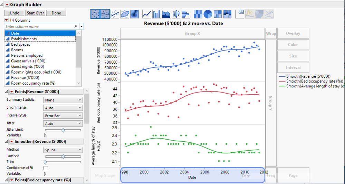The width and height of the screenshot is (345, 184).
Task: Select the Formula element icon
Action: pyautogui.click(x=249, y=14)
